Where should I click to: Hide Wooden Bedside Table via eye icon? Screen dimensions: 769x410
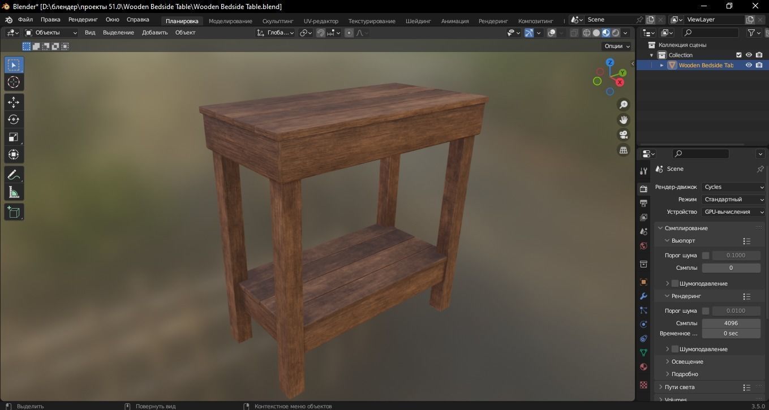click(x=749, y=65)
